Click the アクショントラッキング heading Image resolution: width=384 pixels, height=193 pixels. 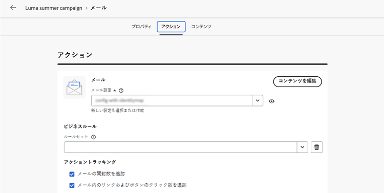coord(90,162)
